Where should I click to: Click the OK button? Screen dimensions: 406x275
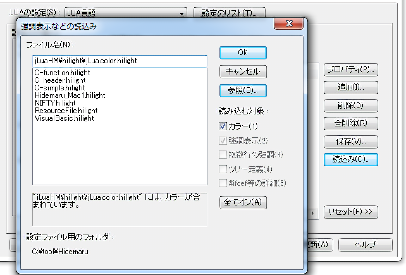pyautogui.click(x=243, y=53)
